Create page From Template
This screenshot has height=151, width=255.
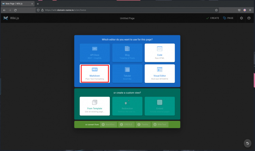pos(95,106)
